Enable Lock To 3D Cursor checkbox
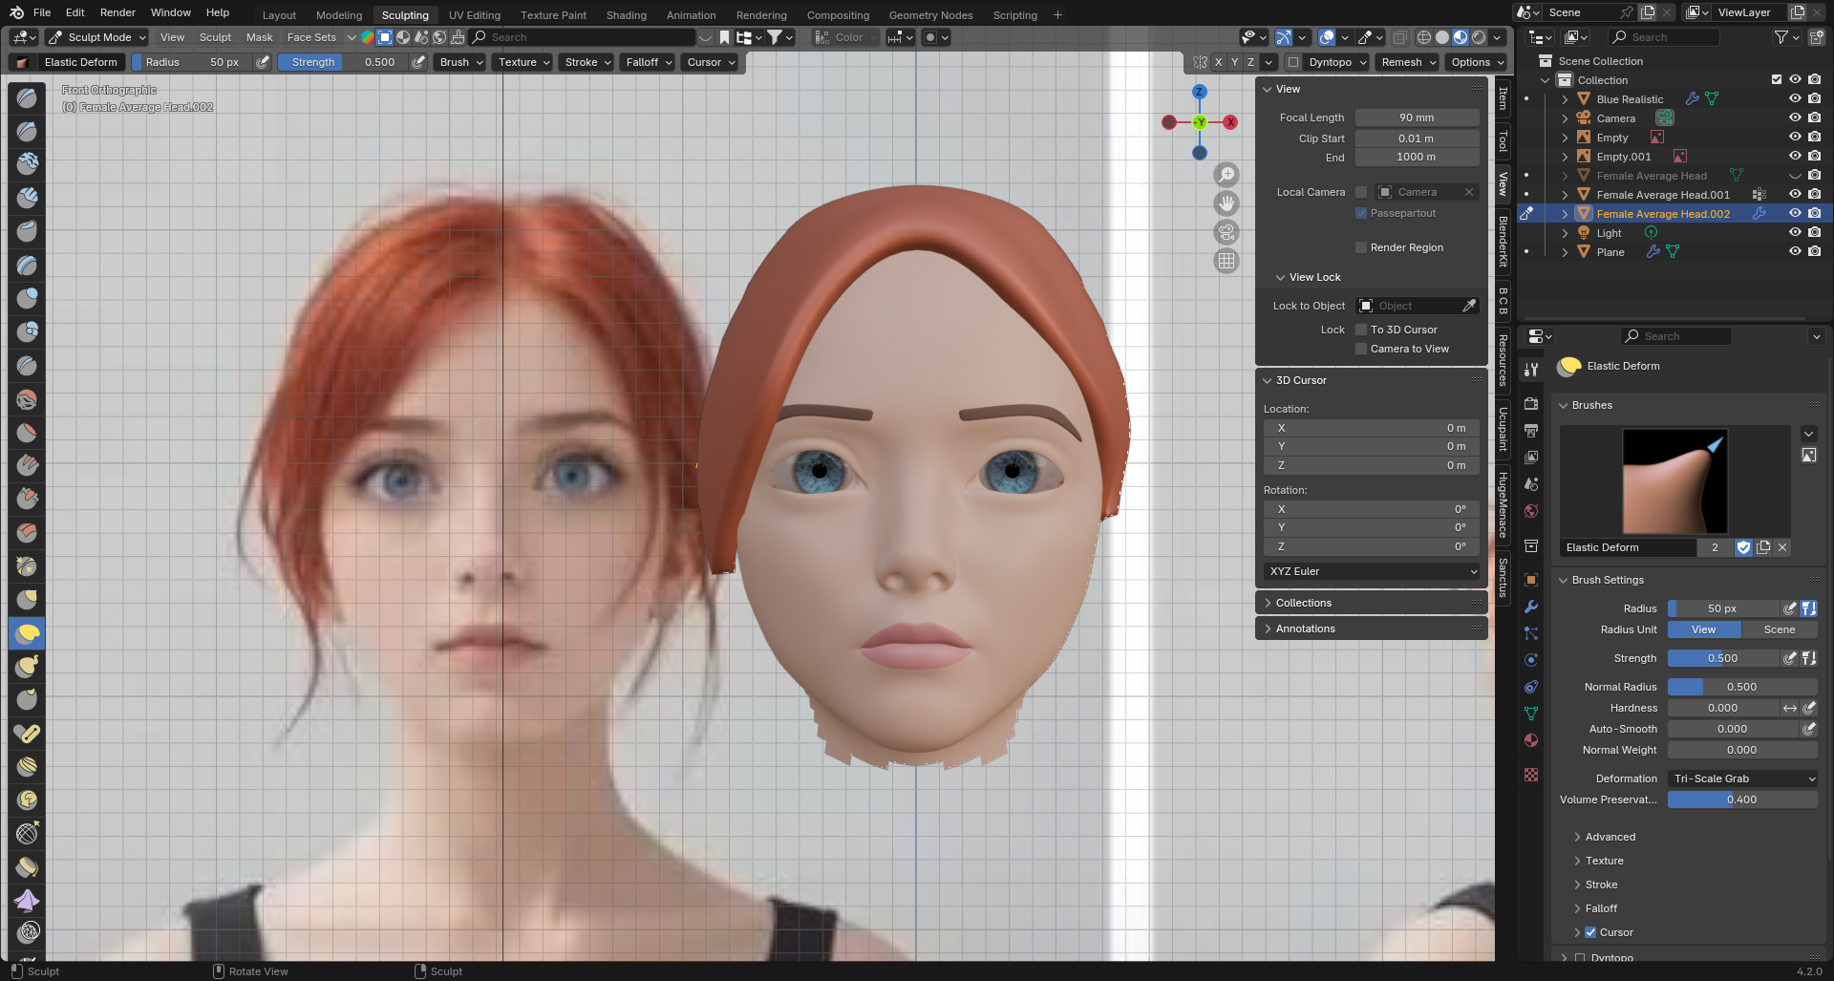The height and width of the screenshot is (981, 1834). [x=1361, y=330]
